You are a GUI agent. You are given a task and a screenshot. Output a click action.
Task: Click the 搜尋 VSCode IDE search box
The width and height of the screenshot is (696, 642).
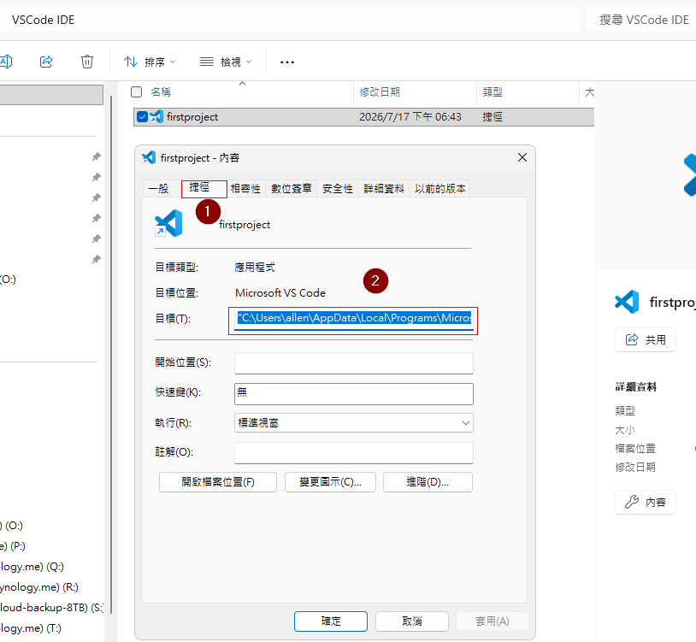[x=642, y=20]
